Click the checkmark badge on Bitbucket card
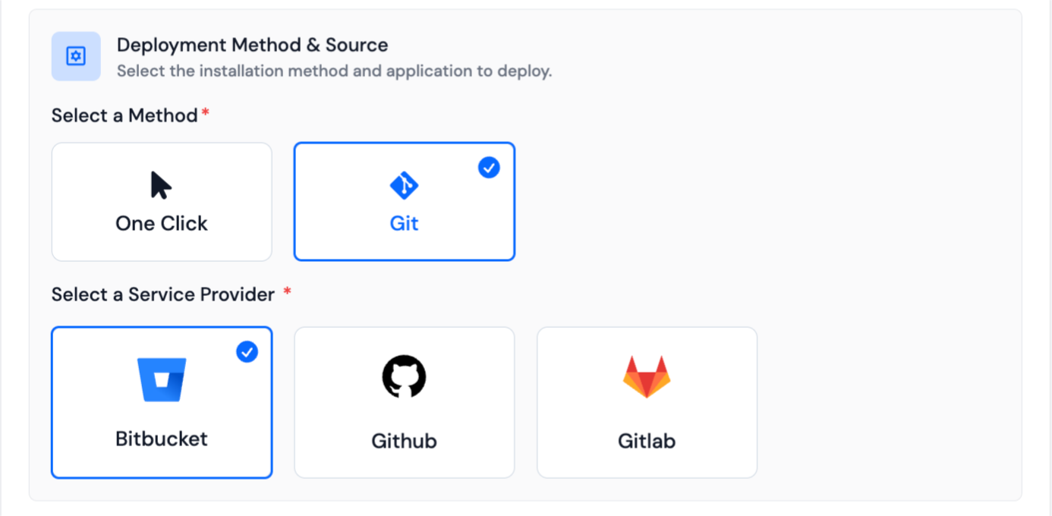 pyautogui.click(x=247, y=351)
